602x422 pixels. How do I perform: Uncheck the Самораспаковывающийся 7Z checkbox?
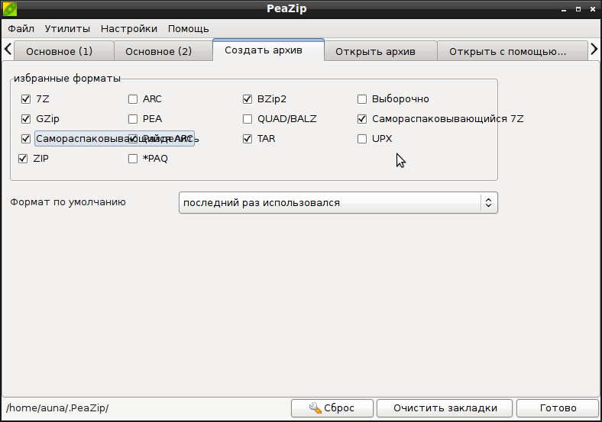click(x=362, y=119)
